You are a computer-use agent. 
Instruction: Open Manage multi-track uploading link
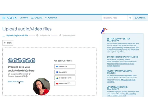point(121,81)
